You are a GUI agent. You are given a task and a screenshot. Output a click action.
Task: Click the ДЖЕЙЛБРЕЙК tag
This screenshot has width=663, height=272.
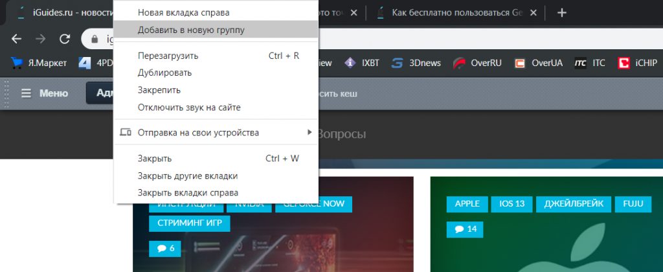point(574,204)
